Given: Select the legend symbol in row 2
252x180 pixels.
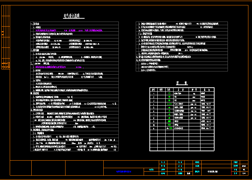Looking at the screenshot, I should click(169, 97).
